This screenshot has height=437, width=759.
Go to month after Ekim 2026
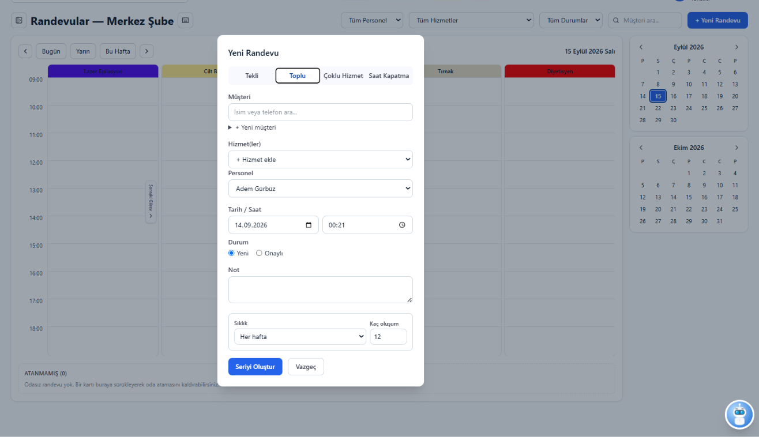pyautogui.click(x=737, y=148)
